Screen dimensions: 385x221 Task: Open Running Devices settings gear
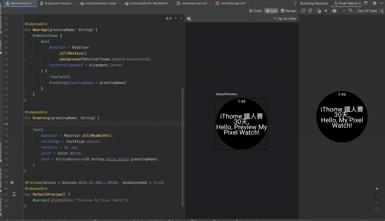click(x=374, y=3)
